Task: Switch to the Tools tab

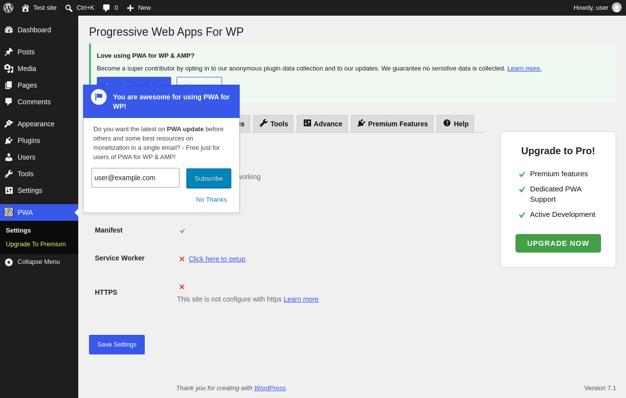Action: click(x=273, y=124)
